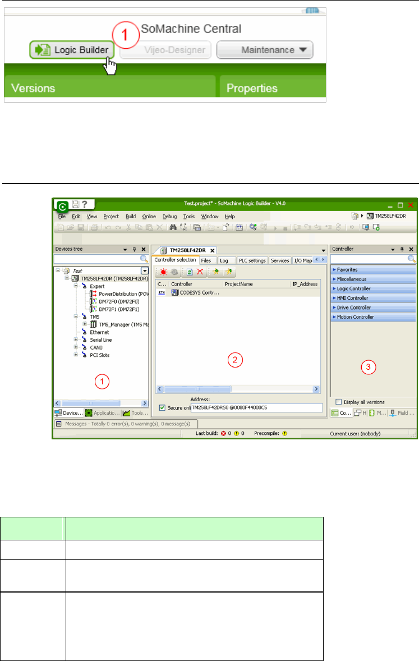This screenshot has height=661, width=419.
Task: Click the controller list horizontal scrollbar
Action: [238, 389]
